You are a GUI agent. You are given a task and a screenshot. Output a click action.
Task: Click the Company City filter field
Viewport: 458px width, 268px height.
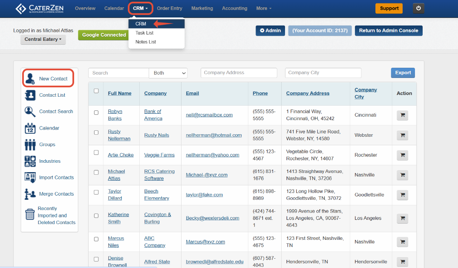click(323, 73)
